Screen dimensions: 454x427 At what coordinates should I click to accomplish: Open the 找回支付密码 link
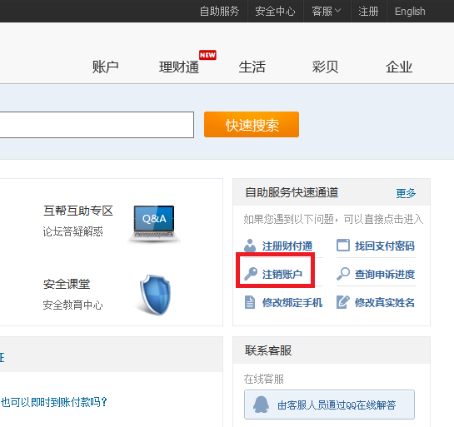click(x=385, y=246)
